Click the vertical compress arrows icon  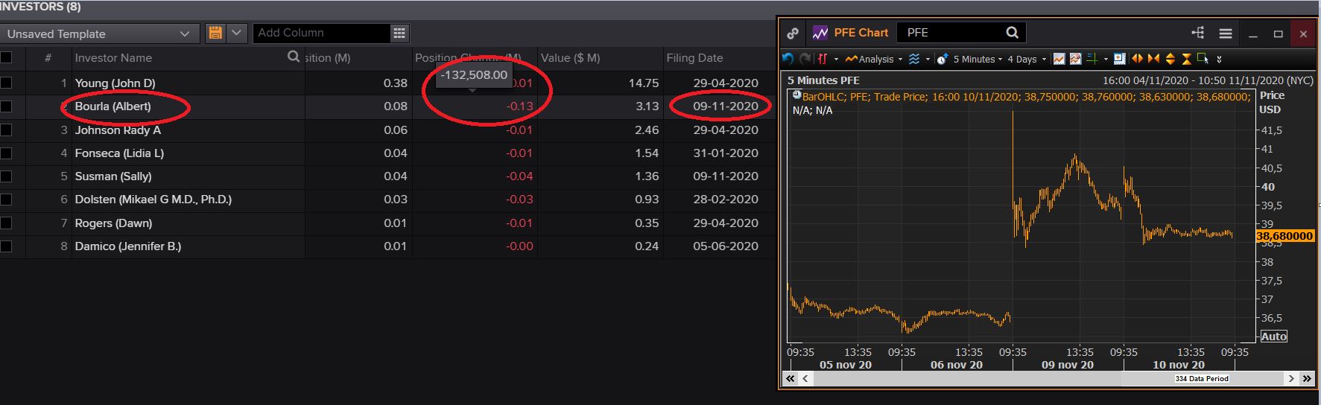1186,59
